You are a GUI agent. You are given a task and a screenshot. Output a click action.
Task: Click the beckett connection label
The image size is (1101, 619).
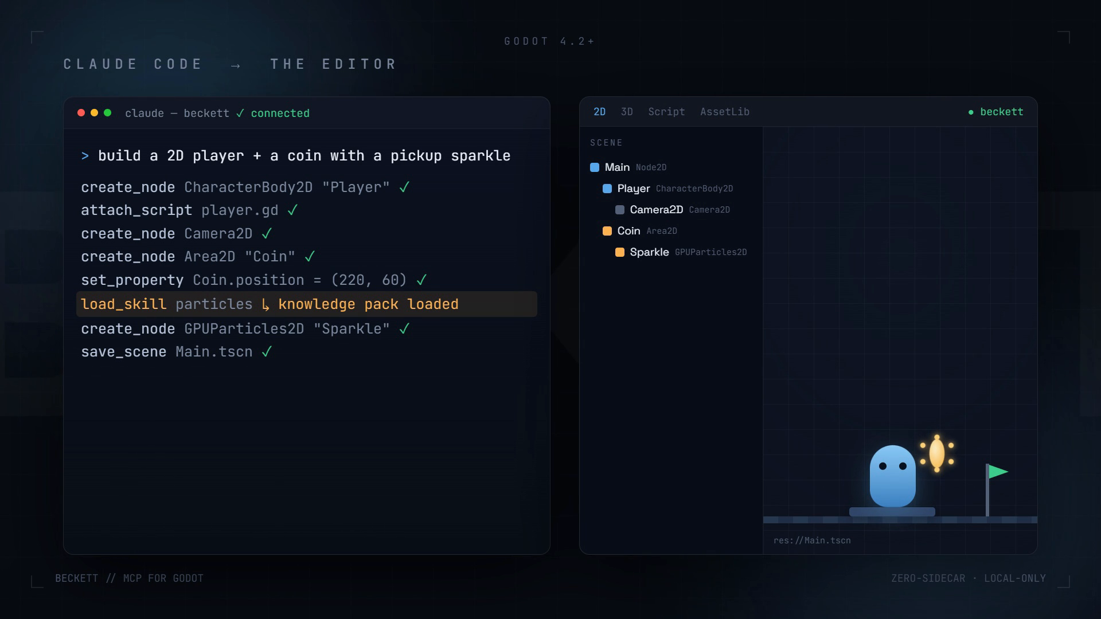pyautogui.click(x=1002, y=112)
